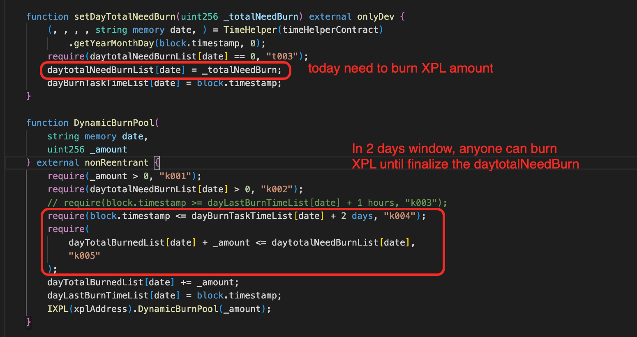Click the 'In 2 days window' red annotation
Screen dimensions: 637x337
[454, 149]
